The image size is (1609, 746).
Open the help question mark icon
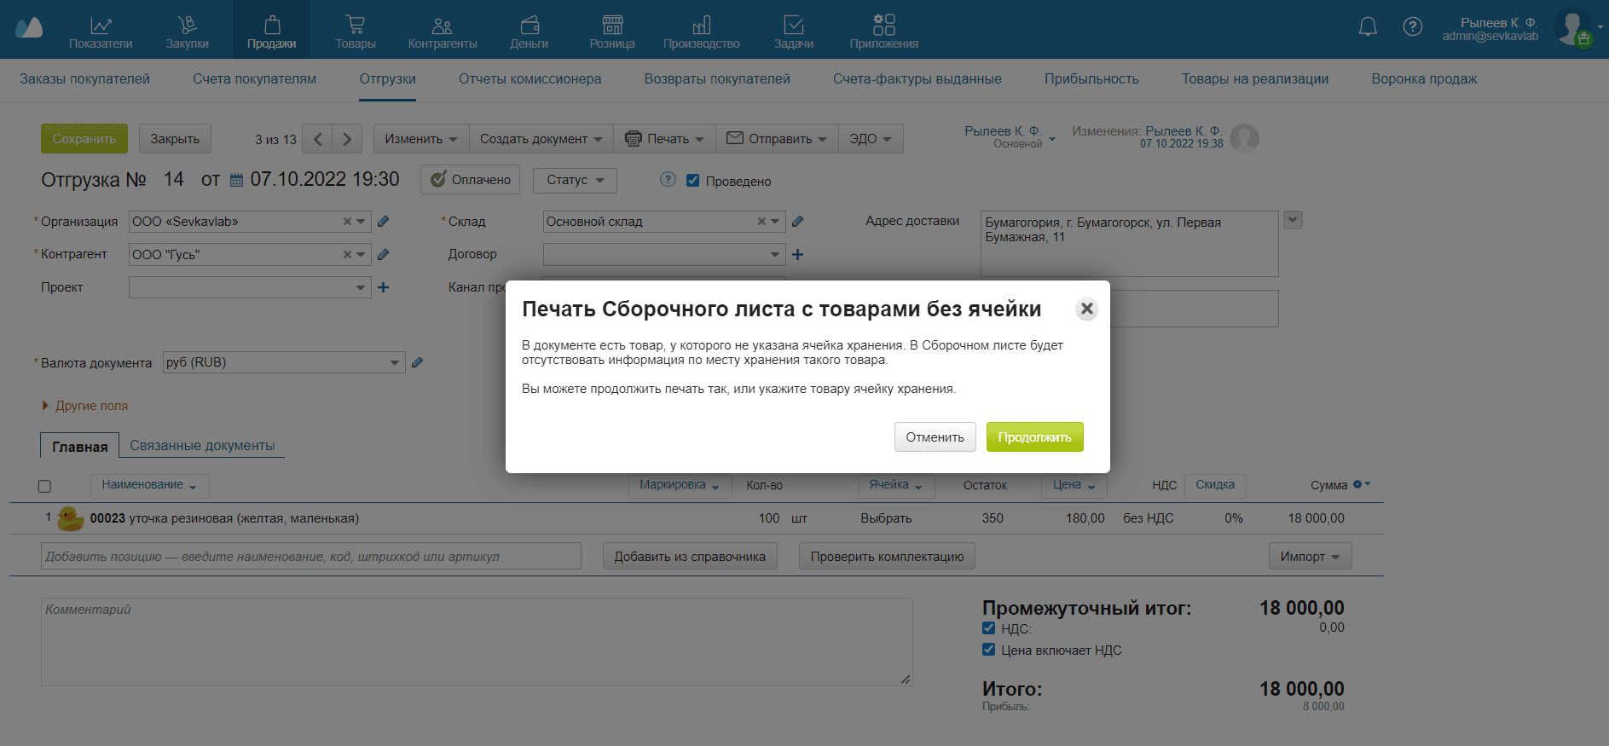pos(1412,27)
